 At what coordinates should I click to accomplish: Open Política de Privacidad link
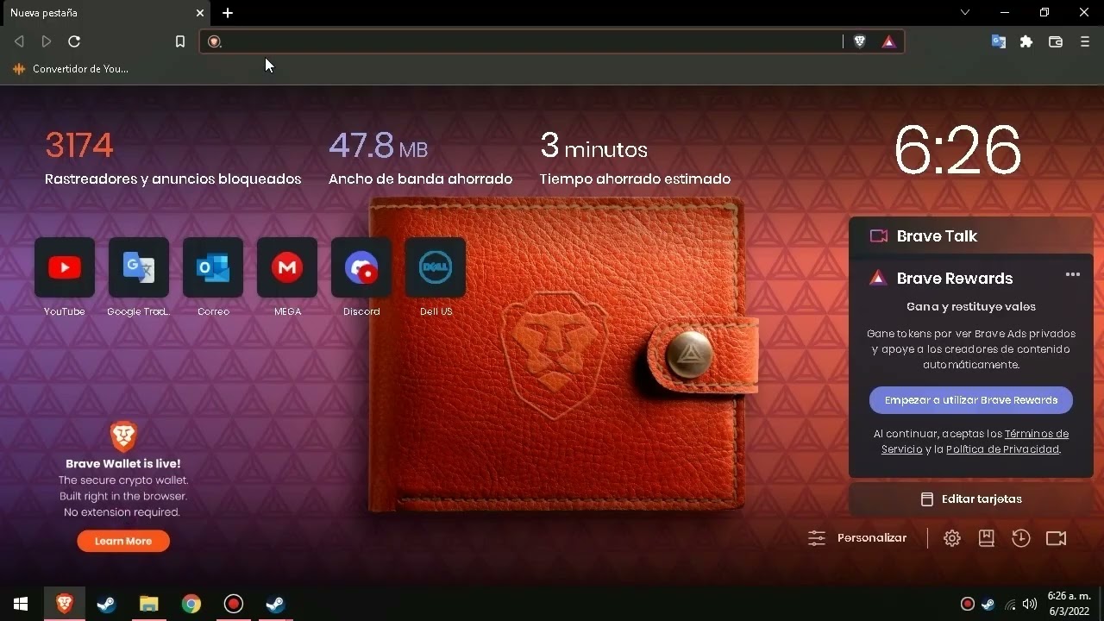[x=1003, y=449]
